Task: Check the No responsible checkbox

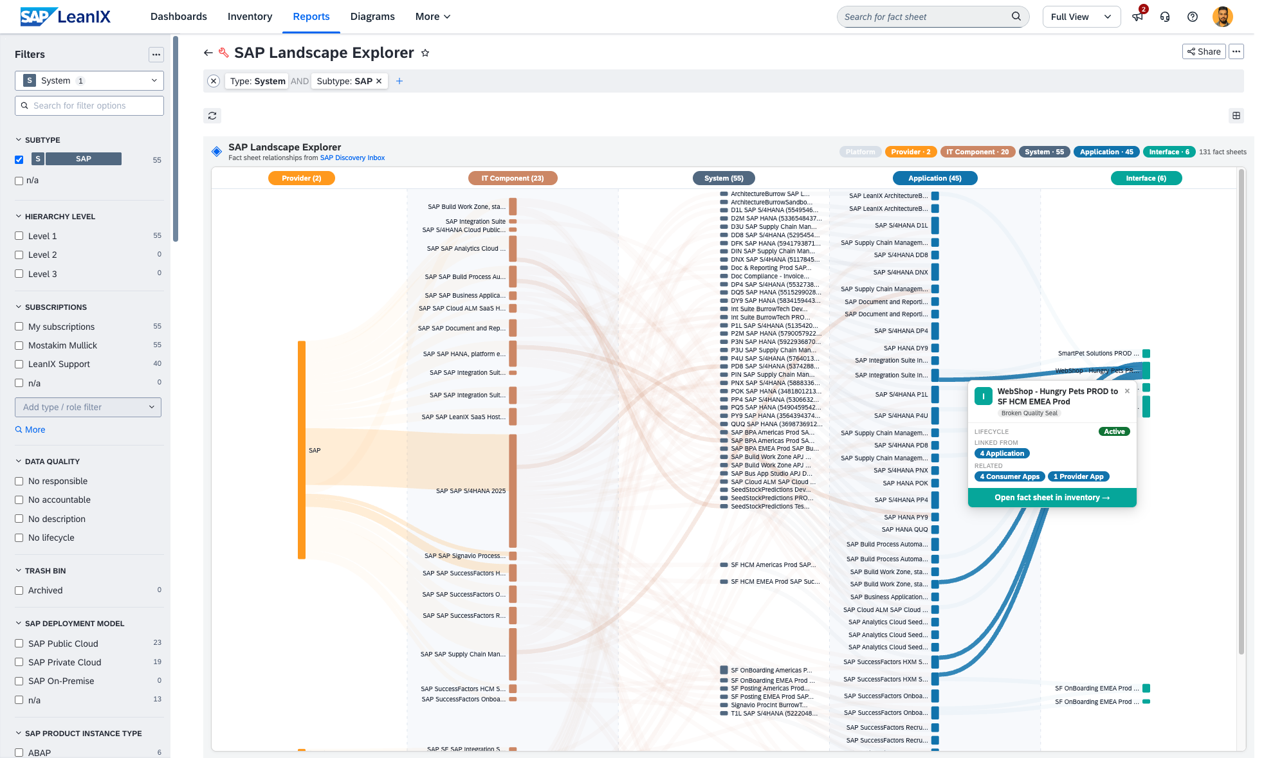Action: (19, 481)
